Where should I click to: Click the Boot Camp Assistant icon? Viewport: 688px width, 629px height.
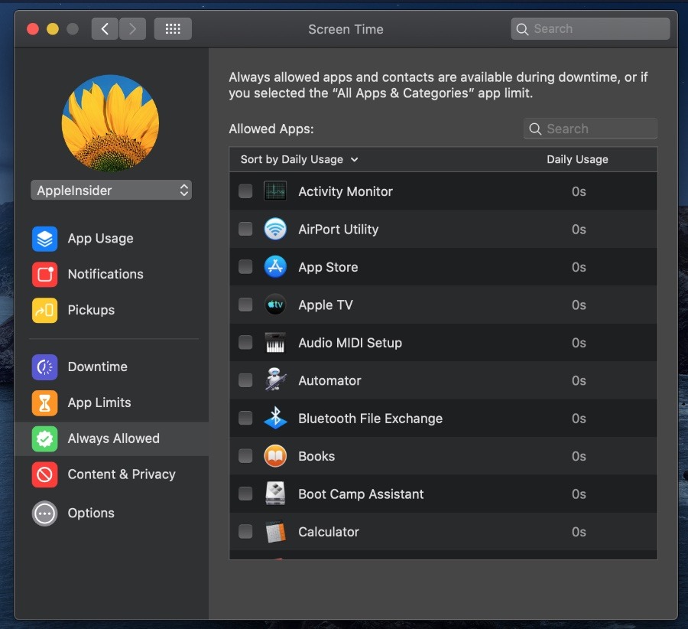275,494
